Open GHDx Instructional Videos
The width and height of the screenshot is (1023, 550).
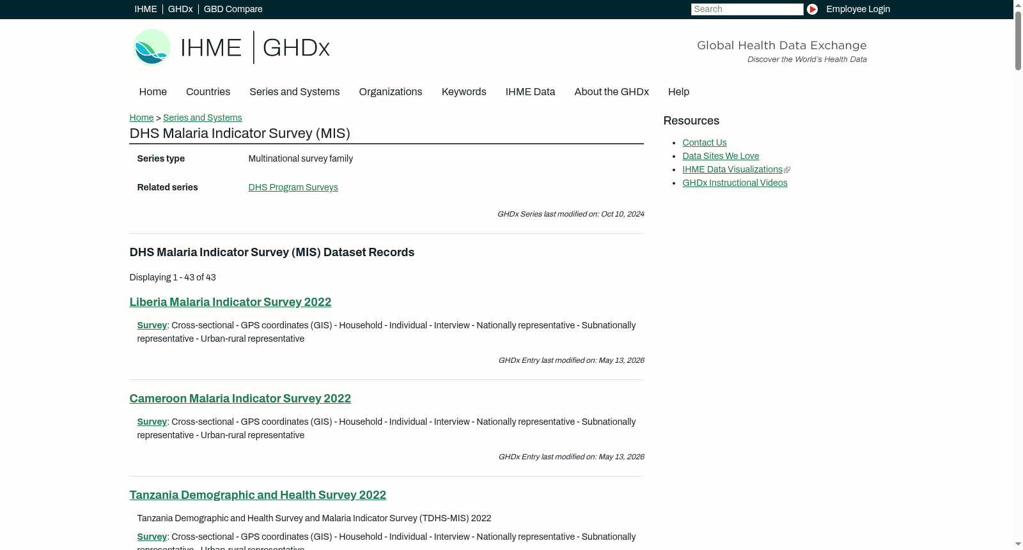(x=735, y=183)
